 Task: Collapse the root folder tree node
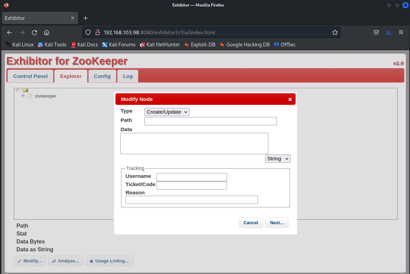[x=17, y=90]
